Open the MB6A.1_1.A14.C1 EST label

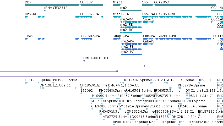tap(200, 96)
